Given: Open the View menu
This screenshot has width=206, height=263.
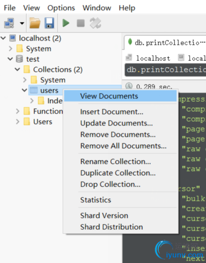Looking at the screenshot, I should click(x=31, y=8).
